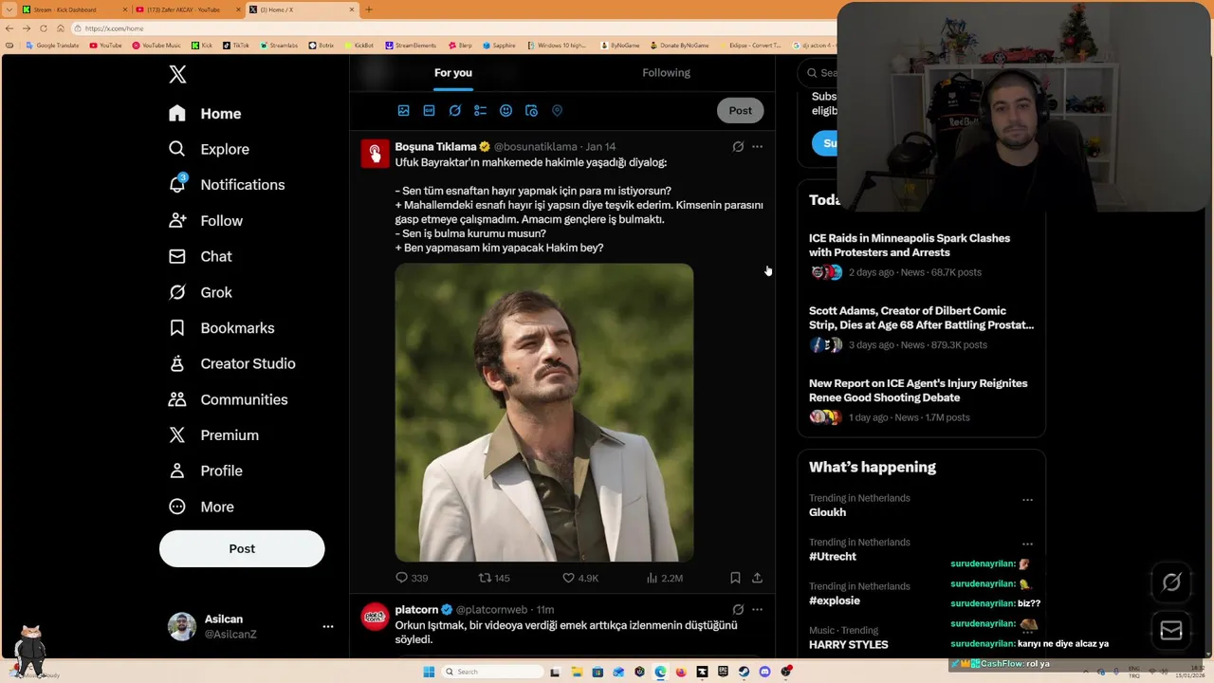The width and height of the screenshot is (1214, 683).
Task: Reload the page in browser
Action: coord(44,28)
